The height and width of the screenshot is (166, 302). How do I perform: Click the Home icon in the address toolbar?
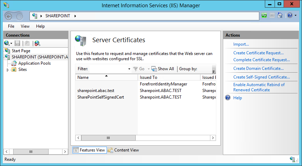pyautogui.click(x=280, y=15)
